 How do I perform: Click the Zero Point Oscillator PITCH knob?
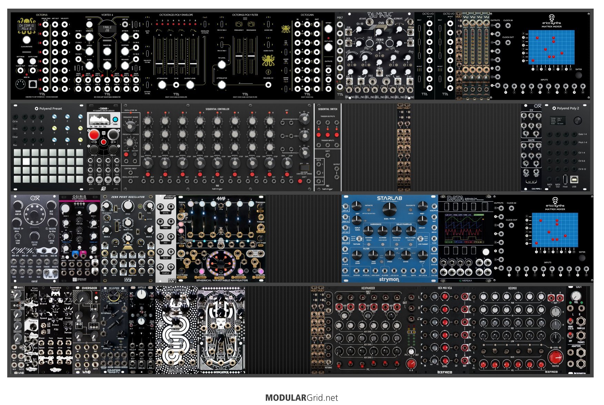(x=128, y=205)
